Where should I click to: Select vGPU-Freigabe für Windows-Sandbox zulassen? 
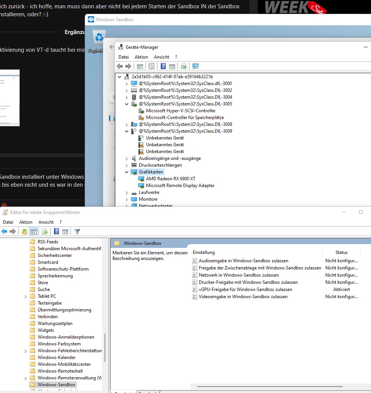pyautogui.click(x=245, y=289)
